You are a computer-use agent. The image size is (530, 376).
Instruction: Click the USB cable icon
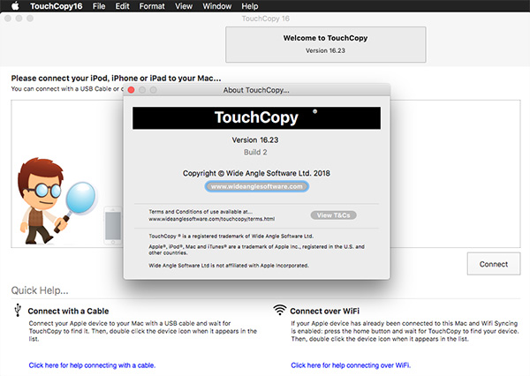[18, 310]
